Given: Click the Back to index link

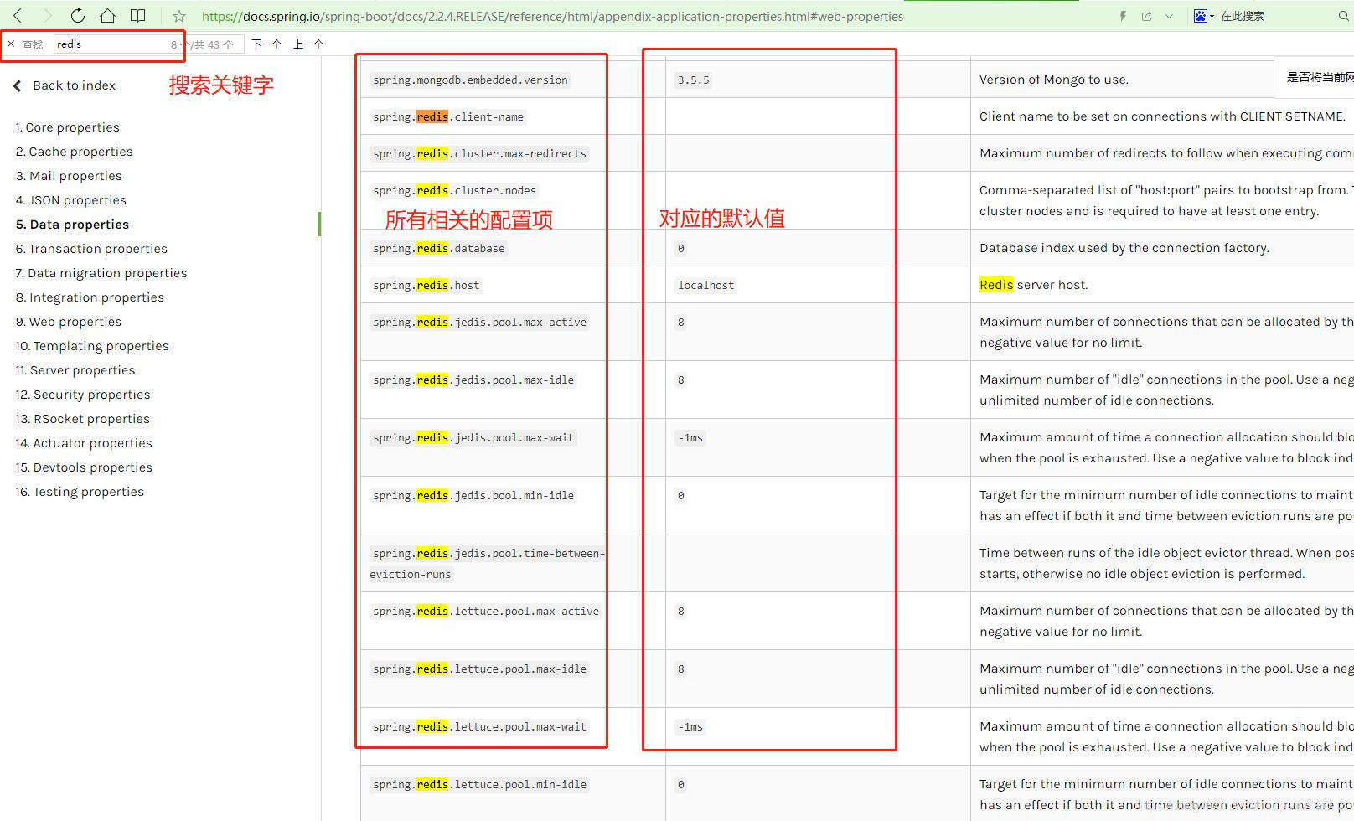Looking at the screenshot, I should (x=74, y=85).
